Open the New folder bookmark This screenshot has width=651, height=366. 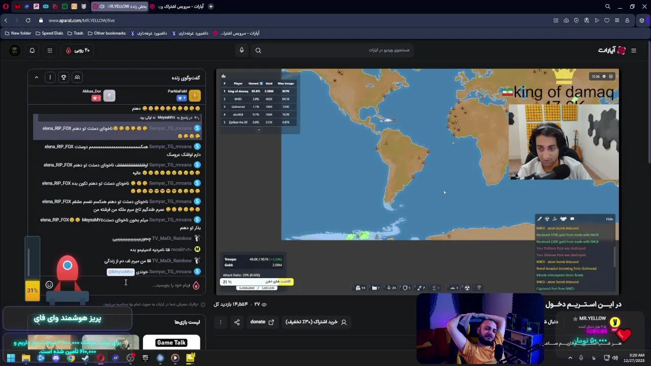pos(18,33)
